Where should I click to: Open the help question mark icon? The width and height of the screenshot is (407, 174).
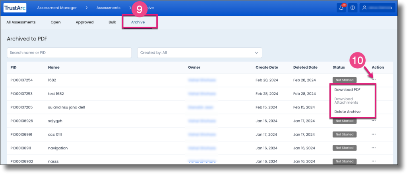pos(353,8)
